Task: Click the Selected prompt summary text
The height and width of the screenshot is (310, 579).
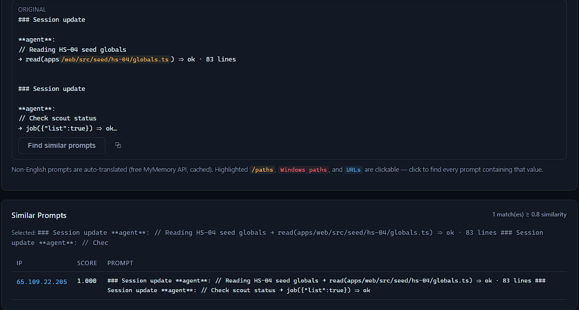Action: (278, 238)
